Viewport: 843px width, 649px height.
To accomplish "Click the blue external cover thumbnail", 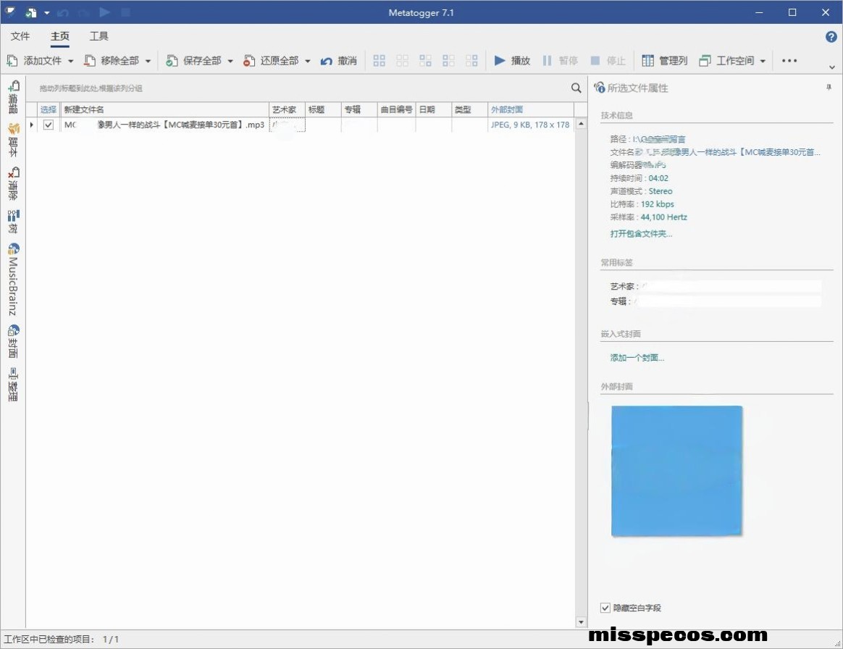I will coord(677,471).
